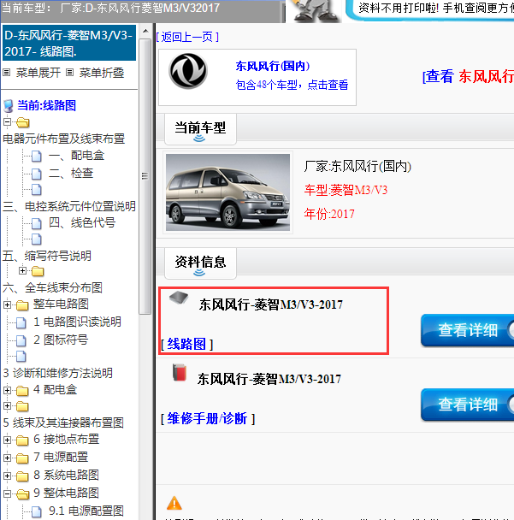Click the folder icon for 7 电源配置
514x520 pixels.
coord(22,458)
